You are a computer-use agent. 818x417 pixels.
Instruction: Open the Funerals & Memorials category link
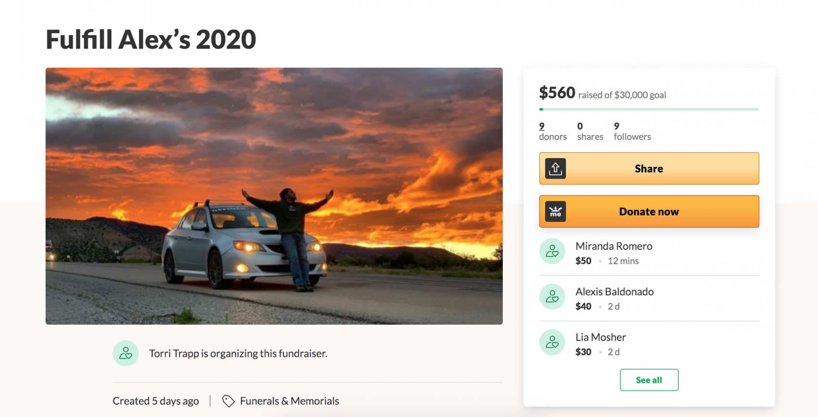(x=290, y=401)
